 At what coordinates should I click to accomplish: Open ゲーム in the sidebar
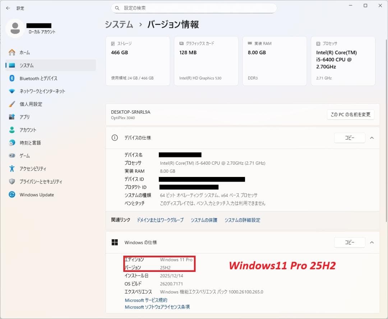[51, 155]
